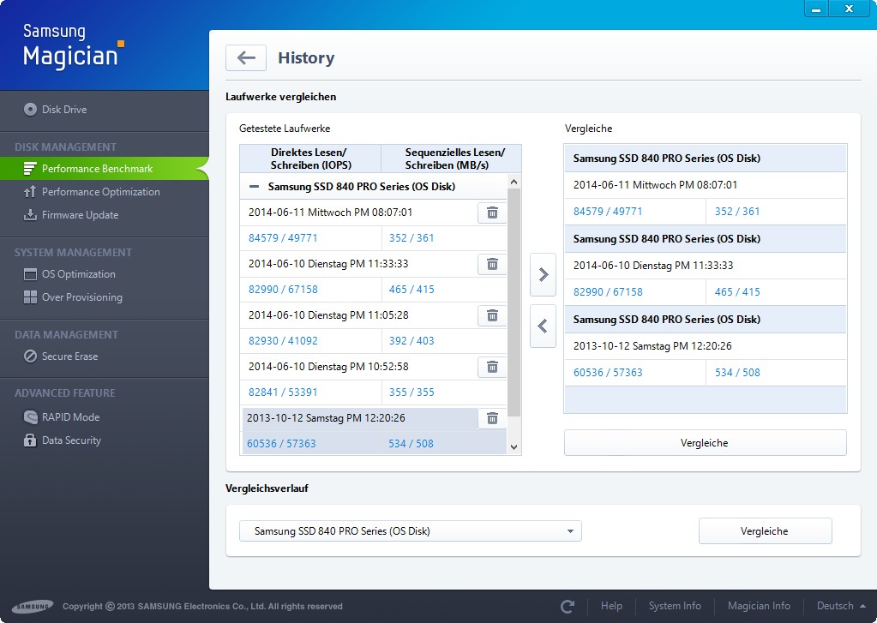
Task: Click the refresh icon in footer
Action: coord(568,606)
